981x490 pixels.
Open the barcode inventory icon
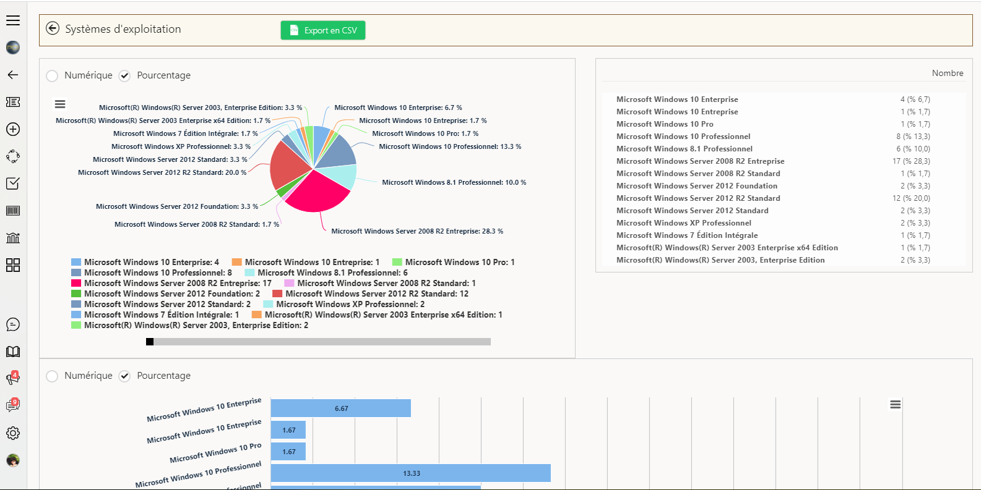tap(13, 211)
